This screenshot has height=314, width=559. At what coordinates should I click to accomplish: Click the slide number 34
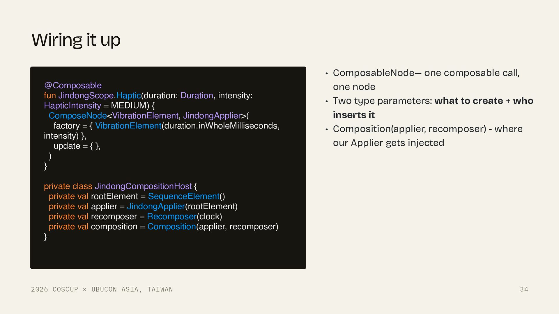pyautogui.click(x=524, y=289)
